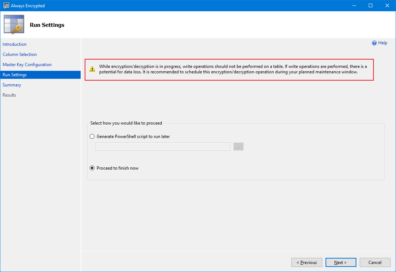
Task: Cancel the Always Encrypted wizard
Action: tap(375, 263)
